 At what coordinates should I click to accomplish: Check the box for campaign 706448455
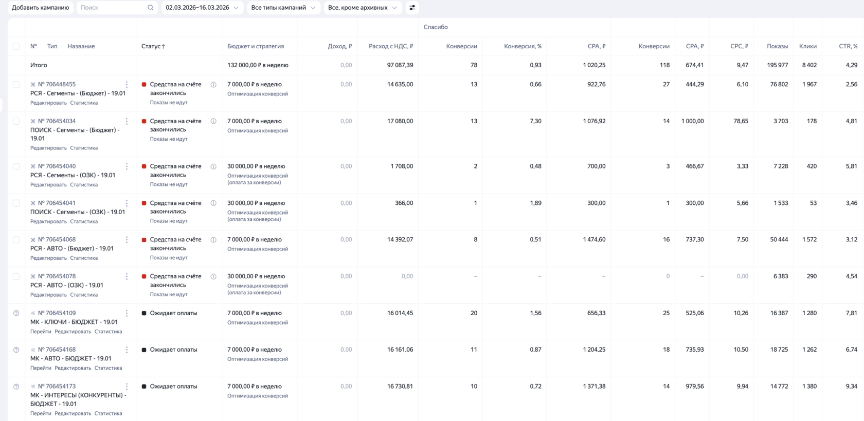click(16, 84)
